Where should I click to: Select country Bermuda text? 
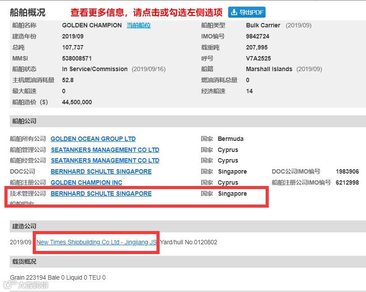(231, 139)
